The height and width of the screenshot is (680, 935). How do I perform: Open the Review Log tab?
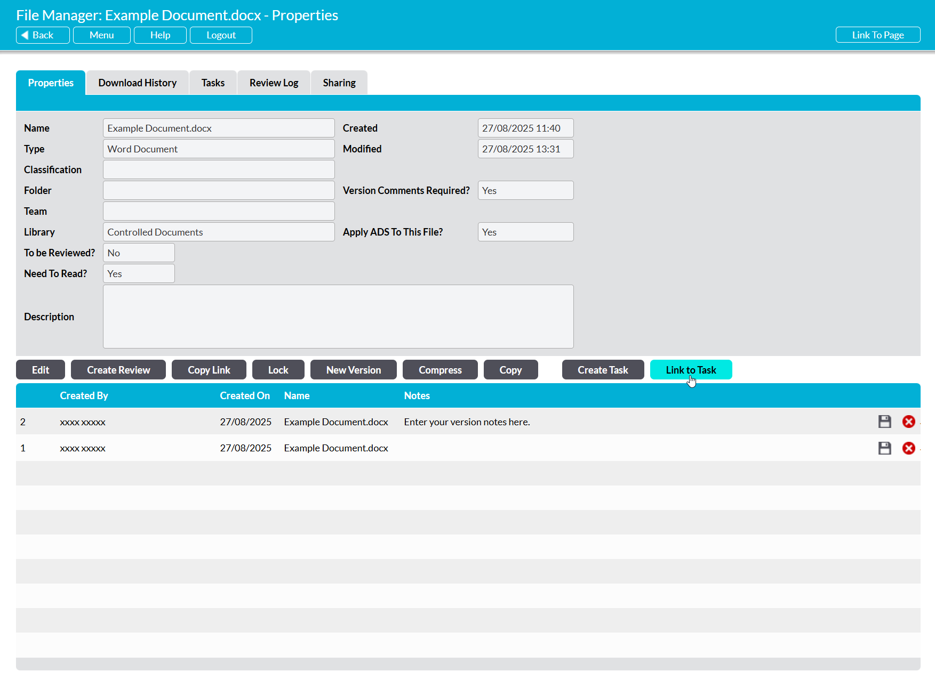coord(274,83)
